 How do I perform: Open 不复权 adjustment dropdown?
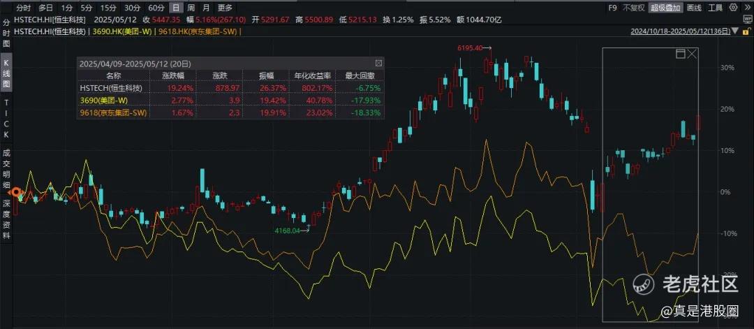click(633, 8)
